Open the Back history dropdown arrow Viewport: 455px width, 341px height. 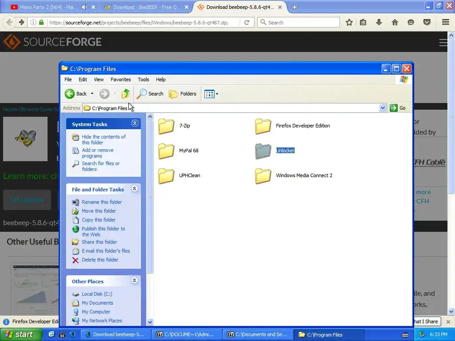pos(92,94)
